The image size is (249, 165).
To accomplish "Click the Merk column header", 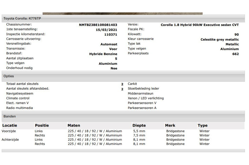I will point(171,125).
